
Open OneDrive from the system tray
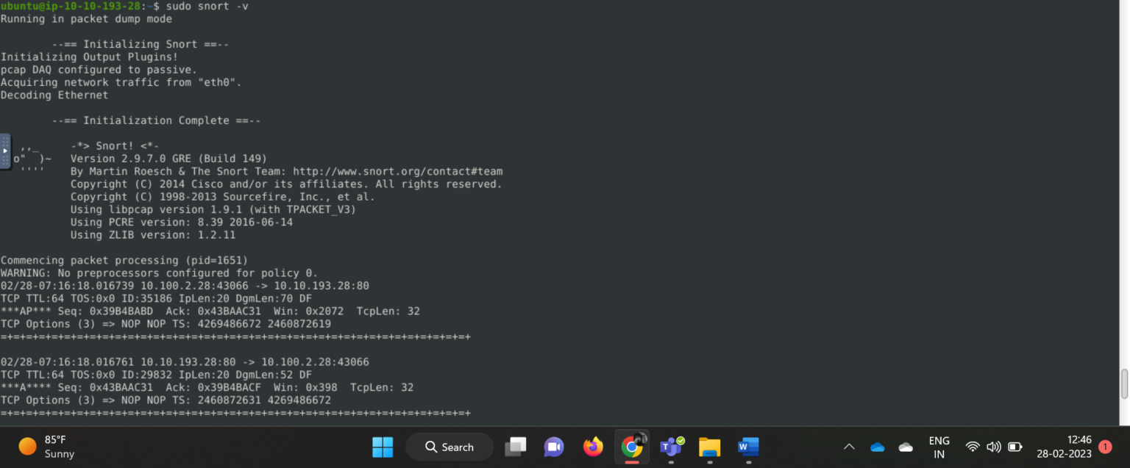click(877, 446)
